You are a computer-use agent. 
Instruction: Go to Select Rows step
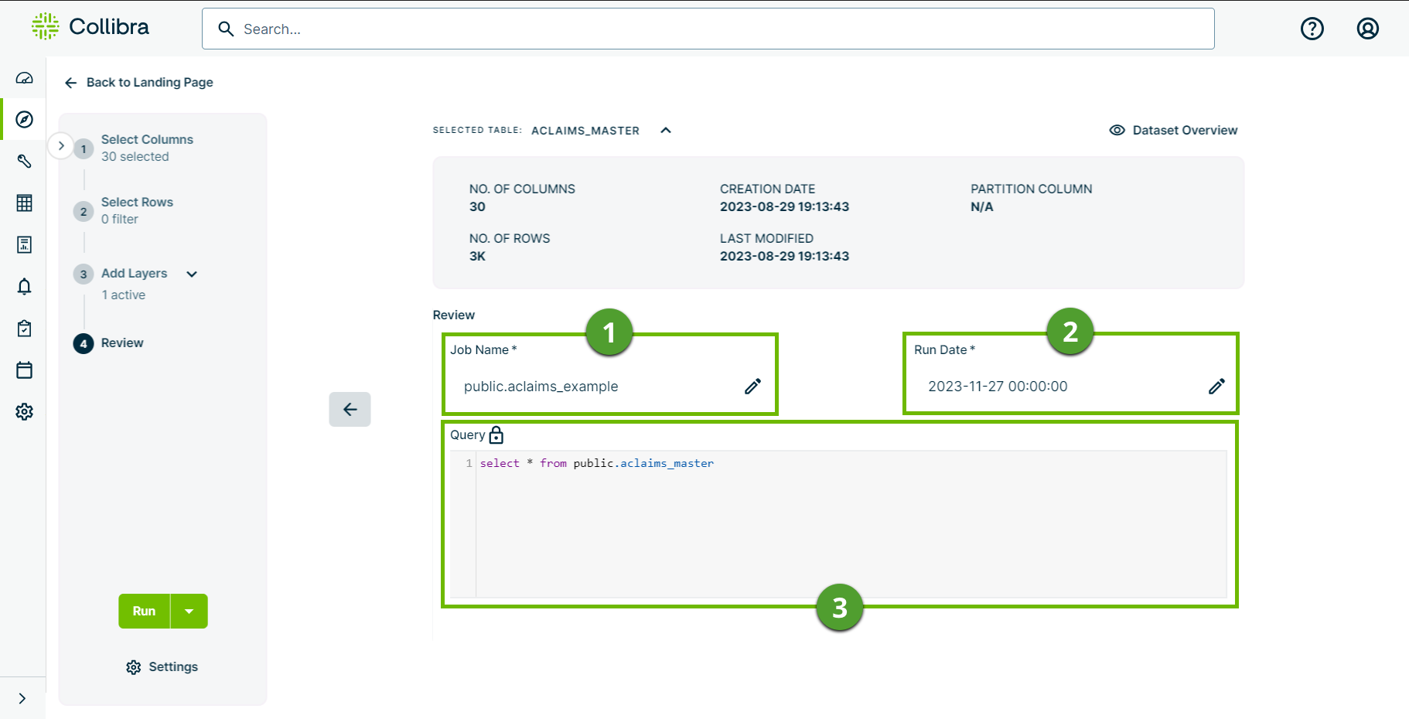(x=137, y=203)
